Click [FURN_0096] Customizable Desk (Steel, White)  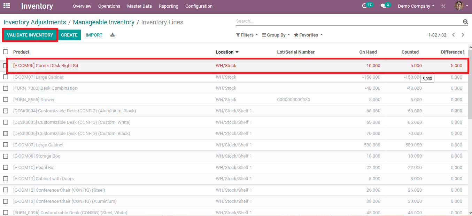pos(70,213)
